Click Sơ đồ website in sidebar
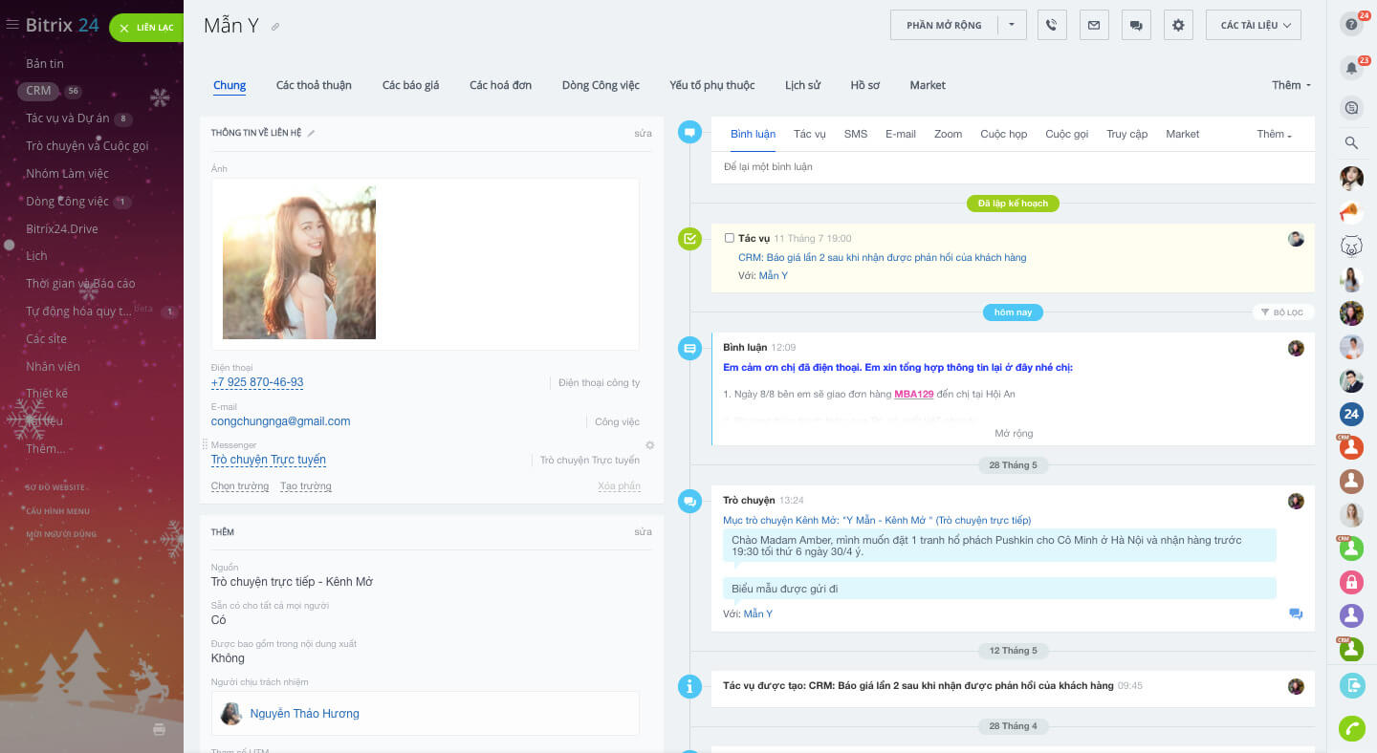1377x753 pixels. click(55, 487)
